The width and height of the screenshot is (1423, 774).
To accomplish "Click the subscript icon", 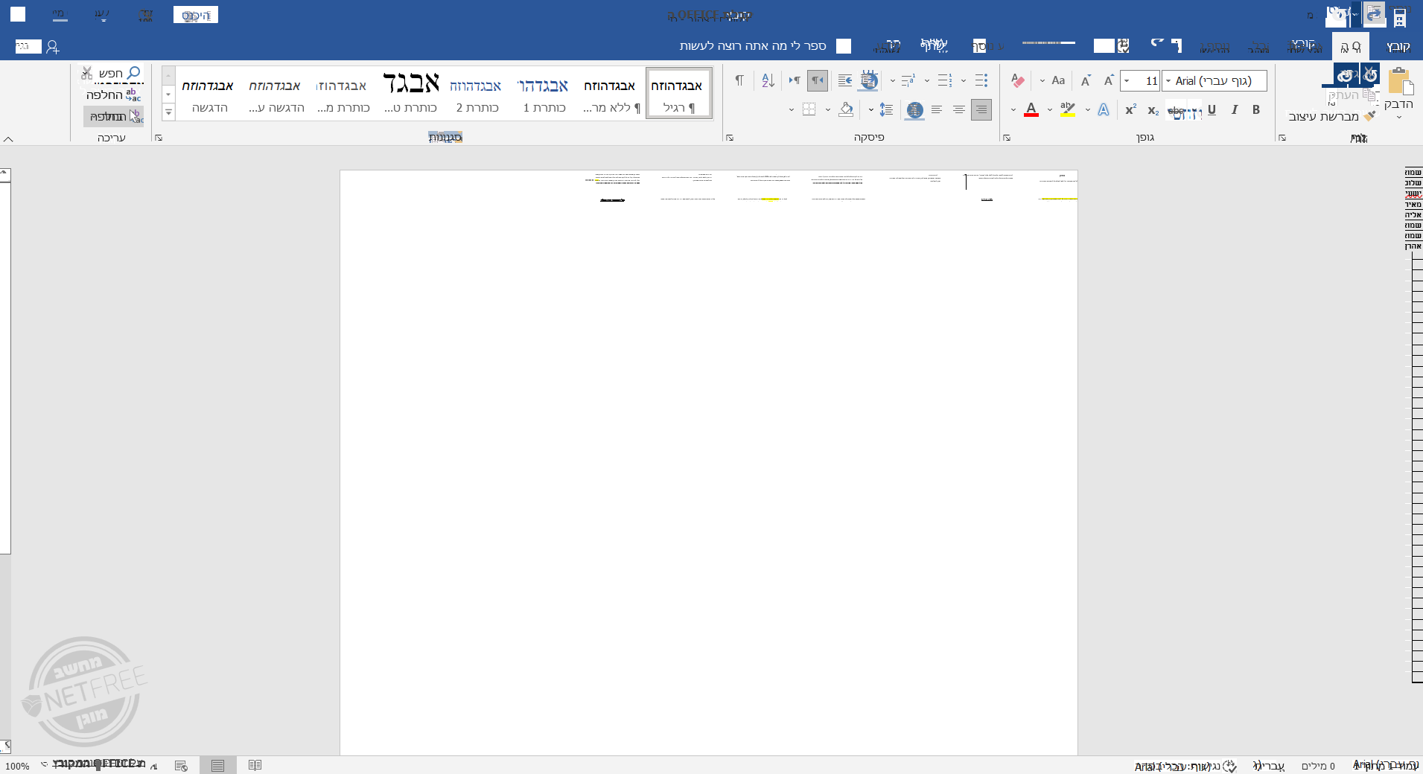I will coord(1153,110).
